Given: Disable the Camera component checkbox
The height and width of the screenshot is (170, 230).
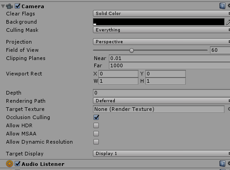Looking at the screenshot, I should click(17, 6).
